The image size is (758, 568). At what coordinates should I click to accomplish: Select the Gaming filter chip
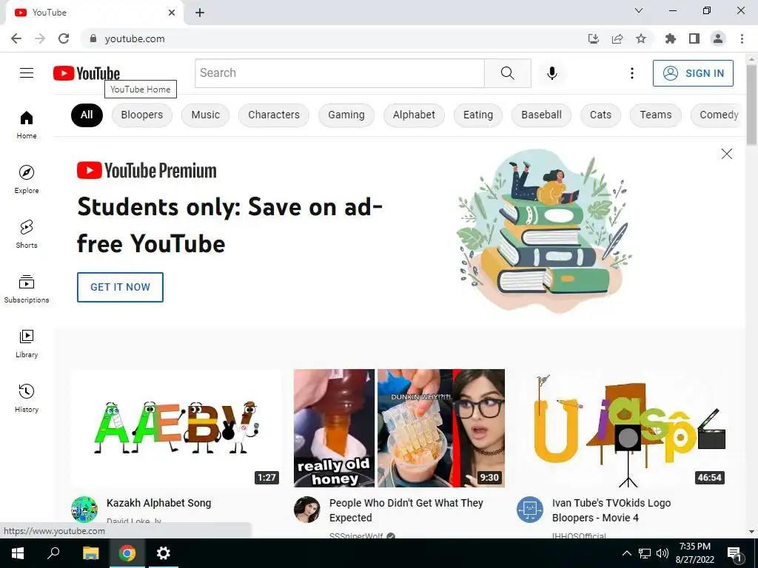point(346,115)
